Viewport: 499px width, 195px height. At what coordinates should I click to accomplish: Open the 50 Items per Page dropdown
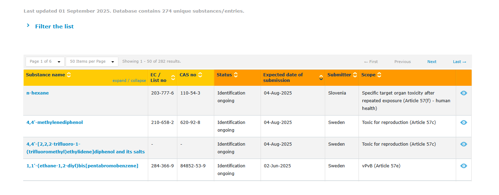tap(92, 62)
